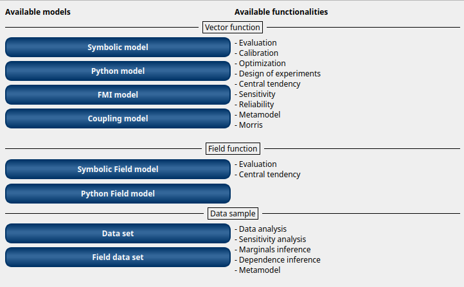Click the Available functionalities heading

click(x=281, y=12)
